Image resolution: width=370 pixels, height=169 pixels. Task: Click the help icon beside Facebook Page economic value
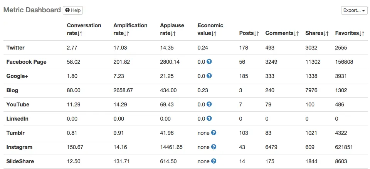tap(209, 61)
